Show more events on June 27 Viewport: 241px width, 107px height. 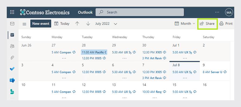tap(64, 58)
